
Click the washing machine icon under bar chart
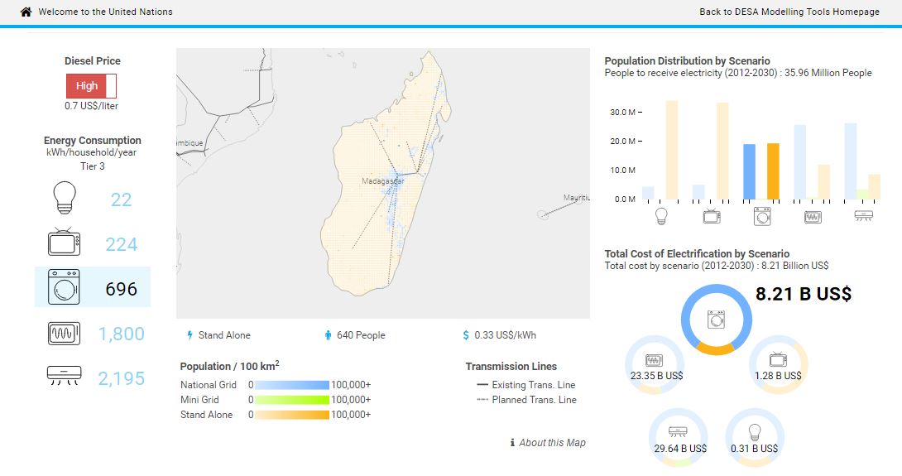point(762,216)
